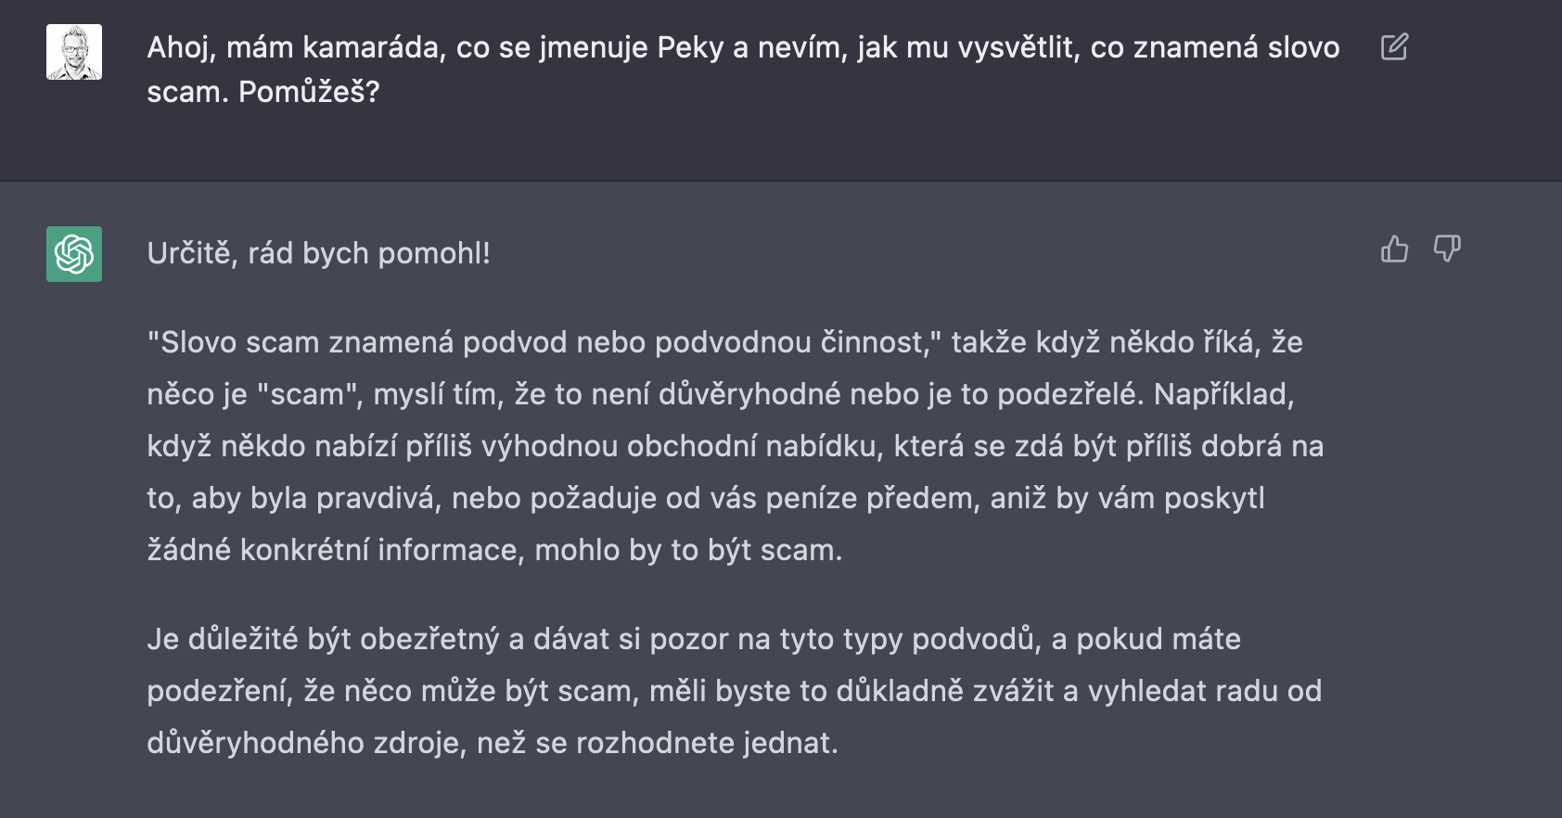
Task: Click the line starting "podezření, že něco může"
Action: pyautogui.click(x=733, y=691)
